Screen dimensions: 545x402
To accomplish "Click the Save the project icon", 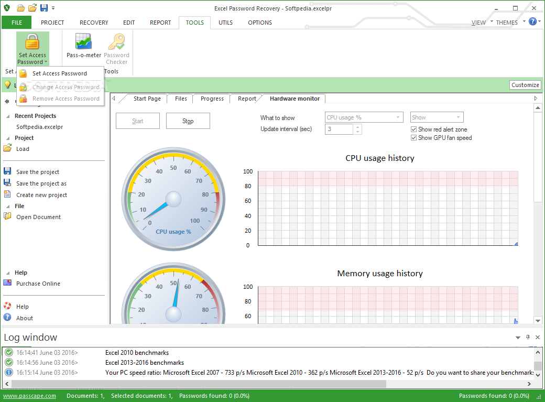I will (7, 171).
